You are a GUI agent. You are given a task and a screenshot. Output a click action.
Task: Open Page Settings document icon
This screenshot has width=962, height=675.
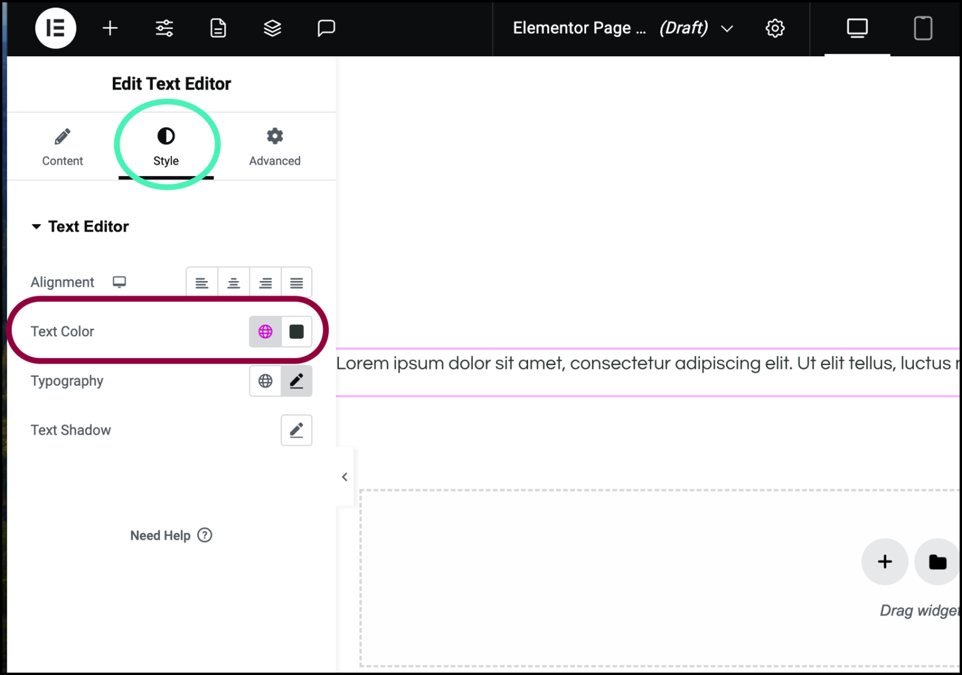(217, 28)
